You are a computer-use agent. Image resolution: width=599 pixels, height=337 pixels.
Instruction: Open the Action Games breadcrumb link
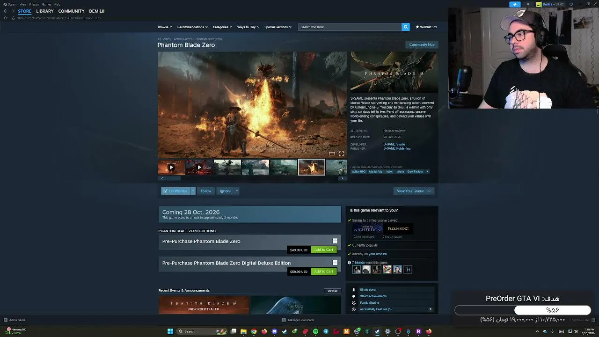pyautogui.click(x=183, y=39)
